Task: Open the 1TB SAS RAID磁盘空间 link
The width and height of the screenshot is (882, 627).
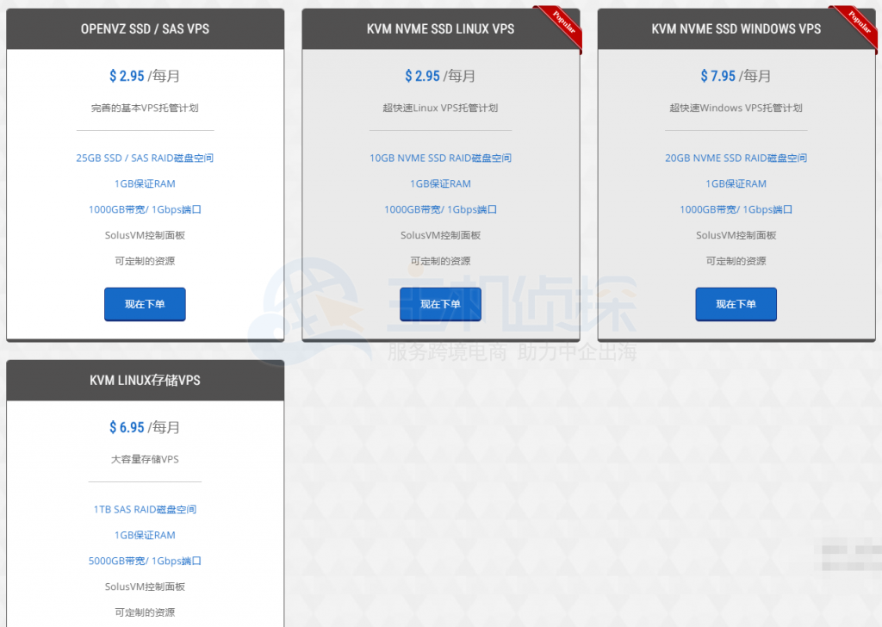Action: pos(145,509)
